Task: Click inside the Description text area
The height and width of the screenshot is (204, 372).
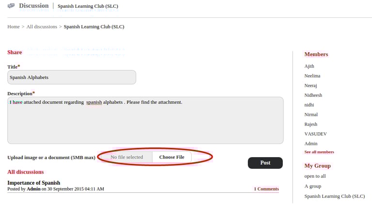Action: point(145,121)
